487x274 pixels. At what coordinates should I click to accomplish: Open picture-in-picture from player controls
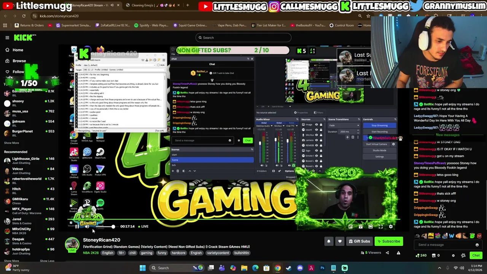(x=350, y=226)
